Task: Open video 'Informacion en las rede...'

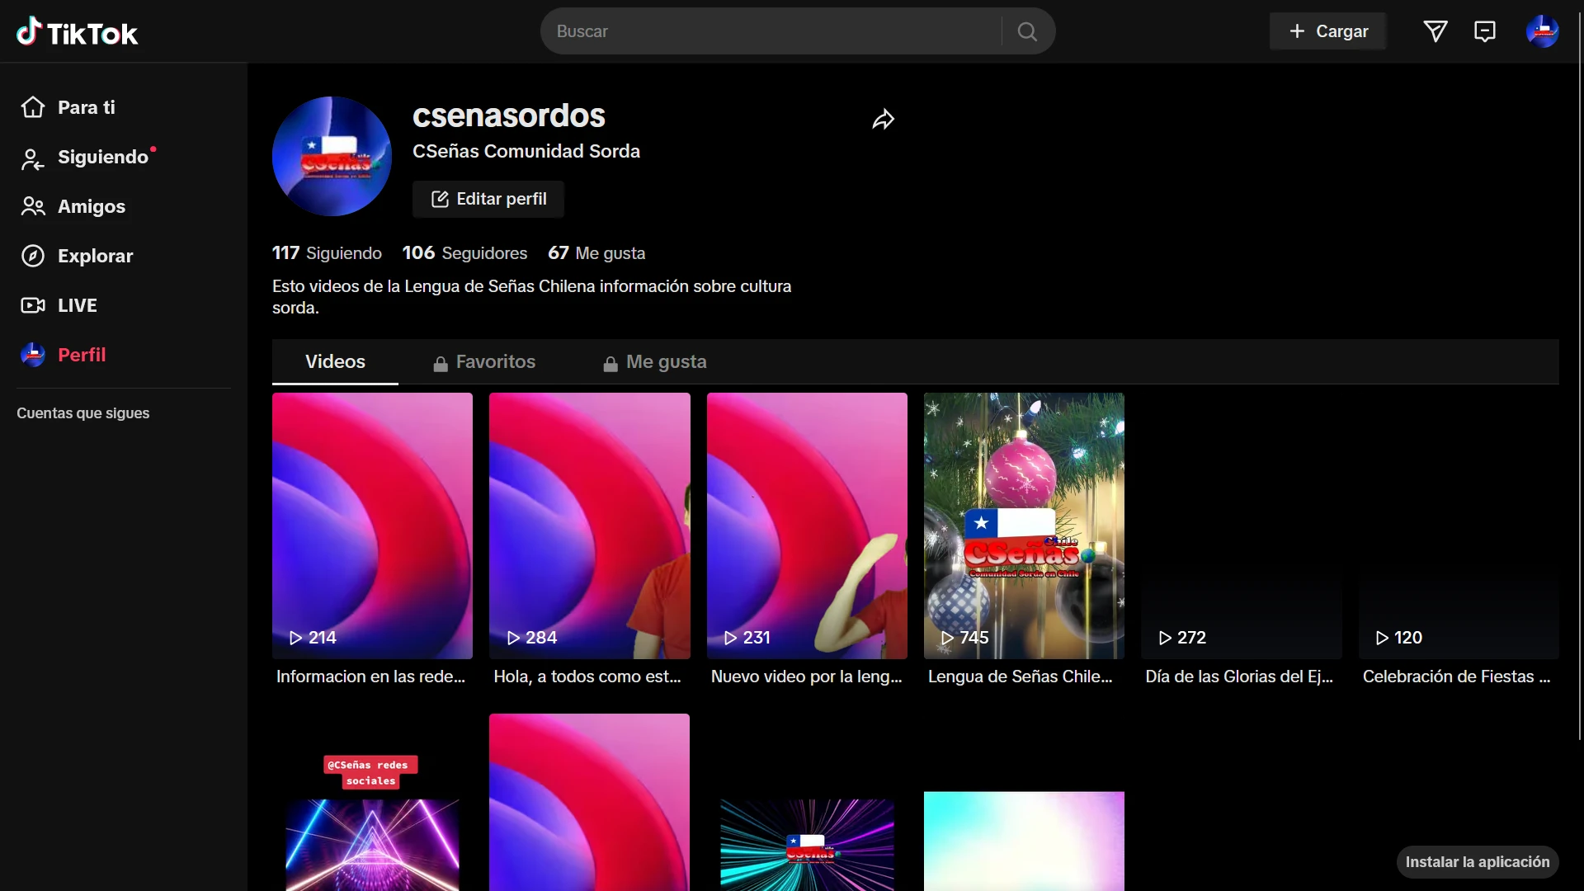Action: (x=372, y=526)
